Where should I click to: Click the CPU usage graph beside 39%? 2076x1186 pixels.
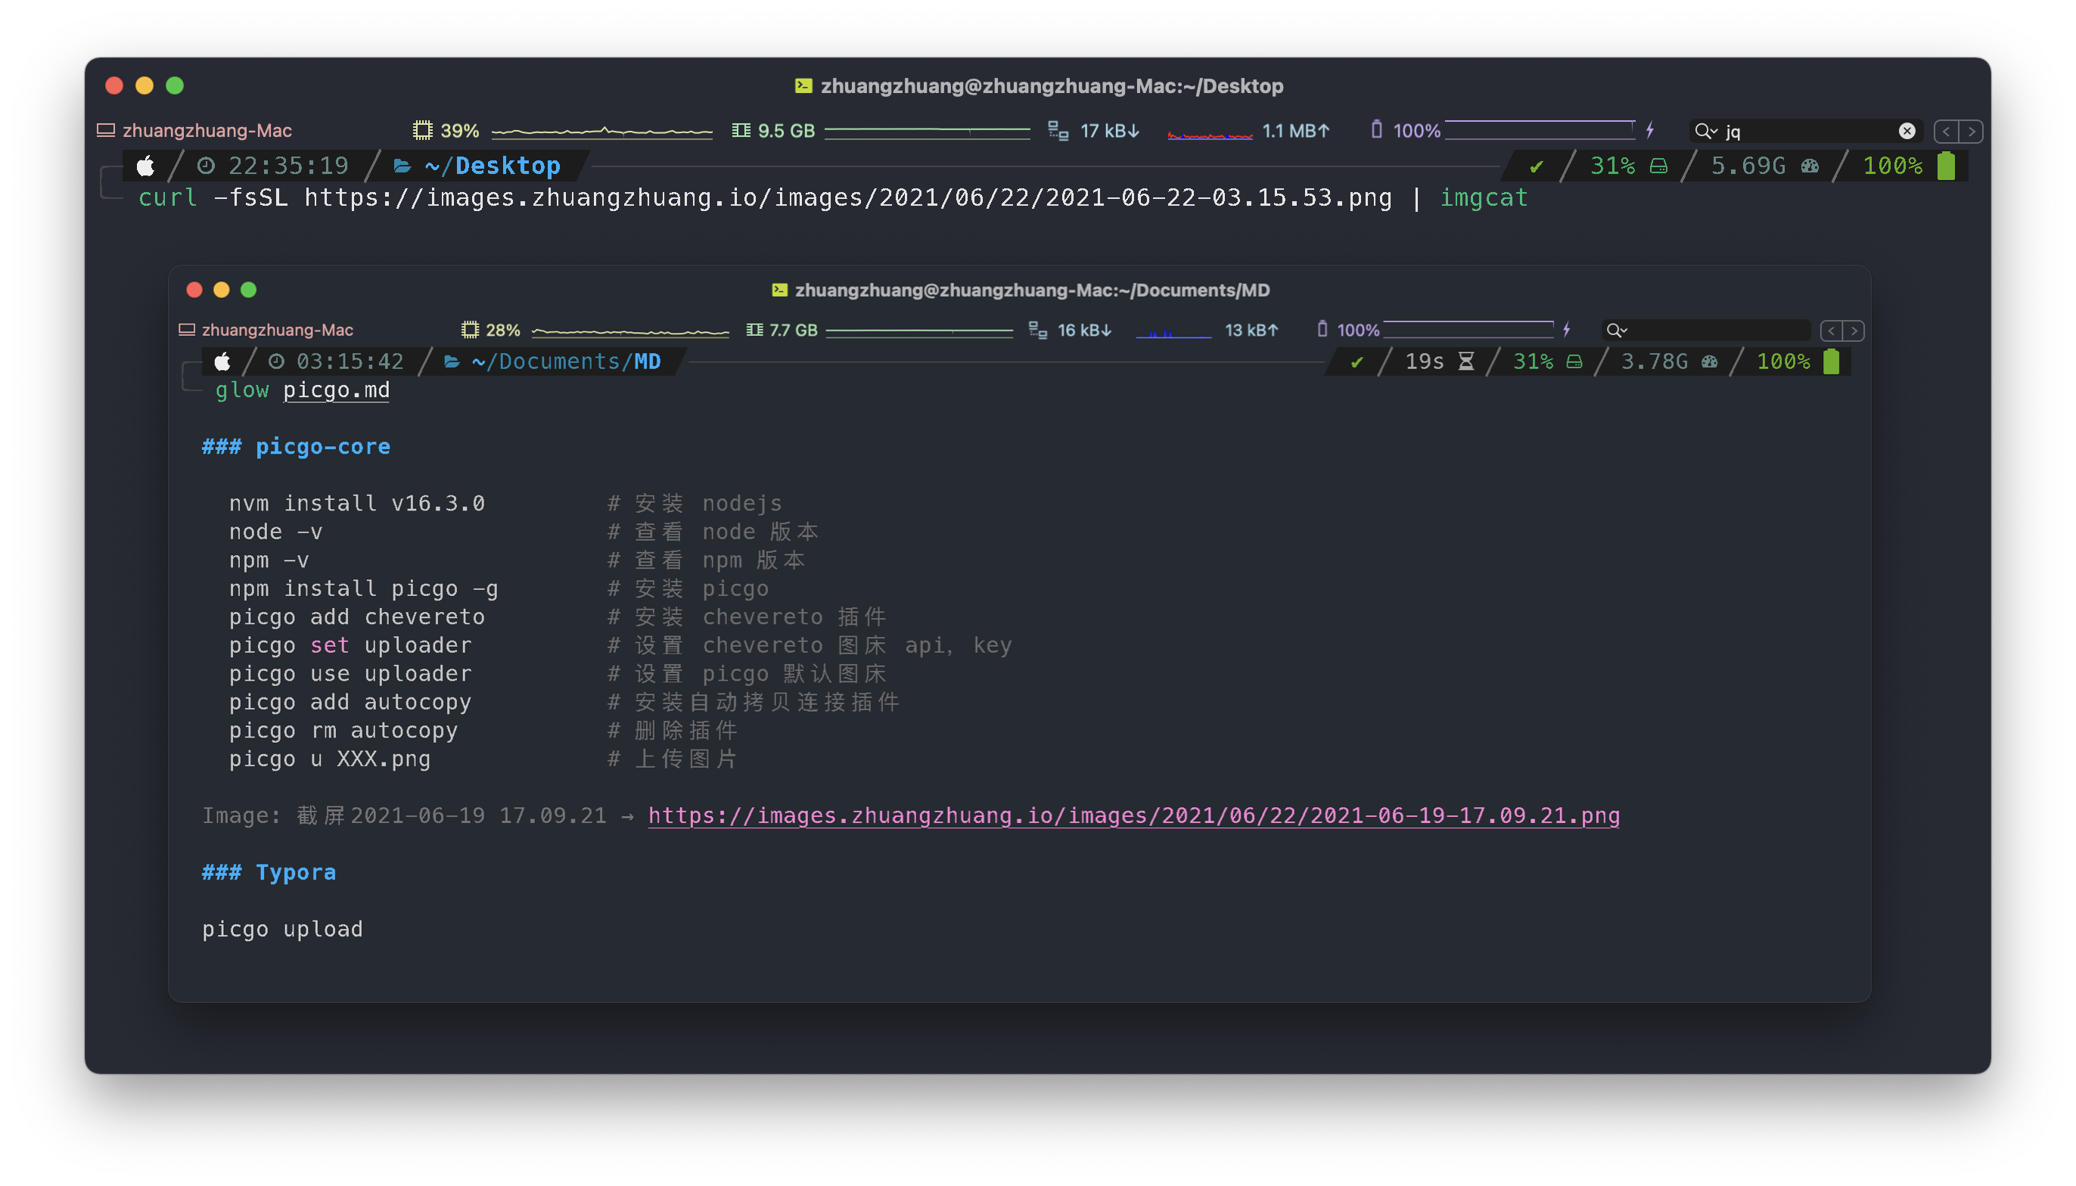(601, 130)
